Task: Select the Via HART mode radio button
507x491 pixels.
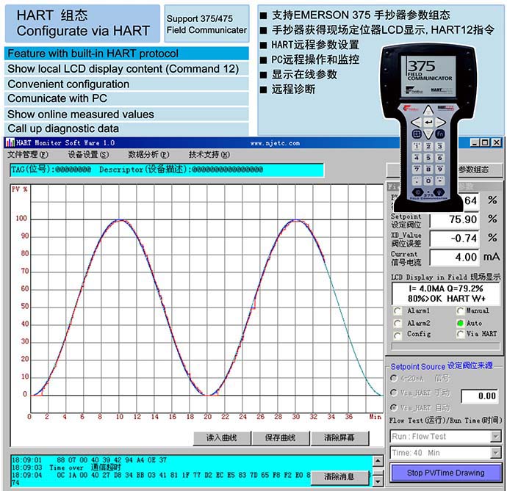Action: (x=460, y=334)
